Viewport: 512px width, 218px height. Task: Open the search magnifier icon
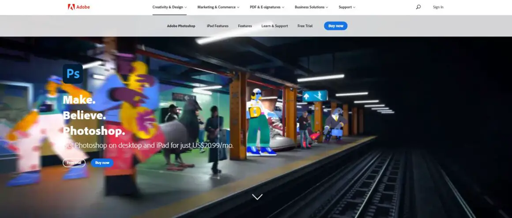[418, 7]
